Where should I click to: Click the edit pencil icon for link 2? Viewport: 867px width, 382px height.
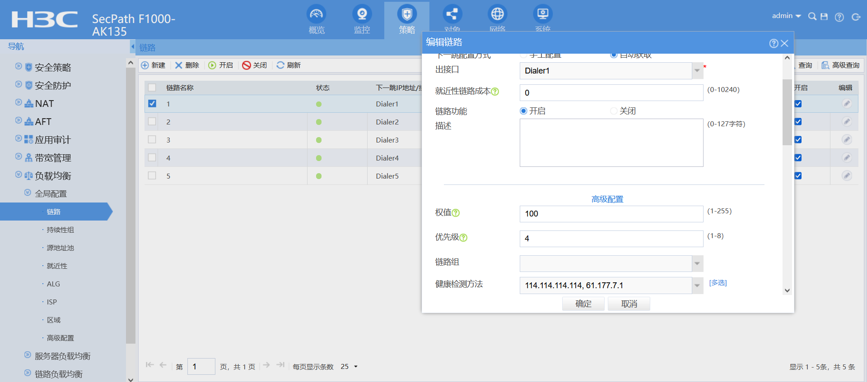pos(847,122)
